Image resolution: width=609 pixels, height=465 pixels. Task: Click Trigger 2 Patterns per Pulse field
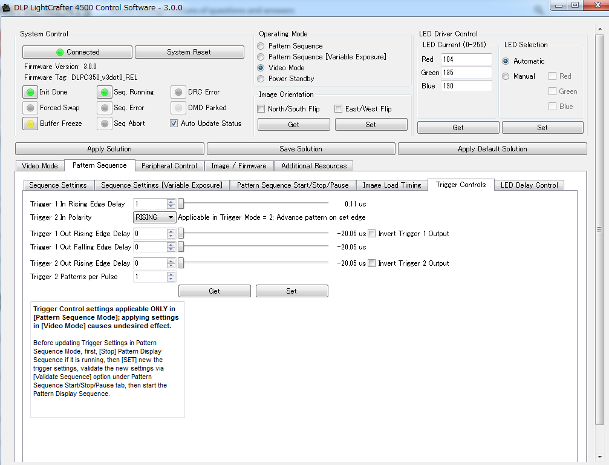[x=151, y=277]
